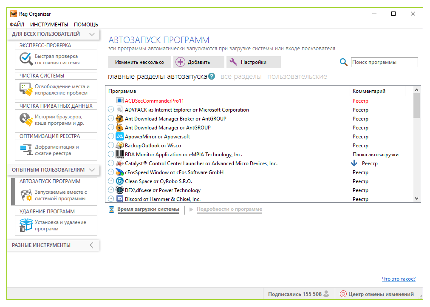Click the Комментарий column header

click(x=378, y=91)
